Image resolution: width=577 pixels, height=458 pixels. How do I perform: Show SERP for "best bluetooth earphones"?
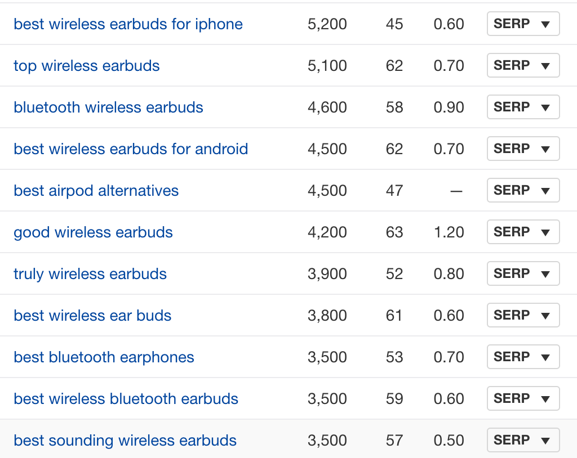(x=522, y=357)
